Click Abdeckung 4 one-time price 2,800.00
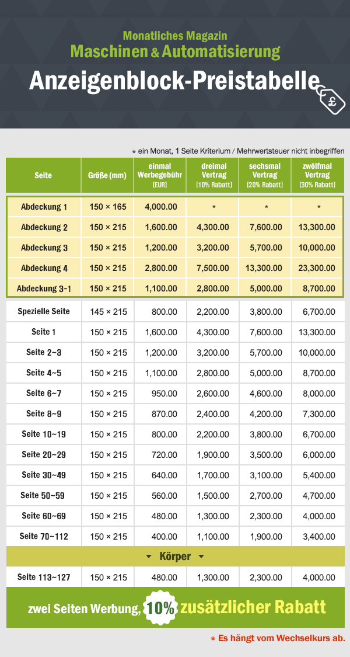The image size is (350, 657). click(159, 268)
